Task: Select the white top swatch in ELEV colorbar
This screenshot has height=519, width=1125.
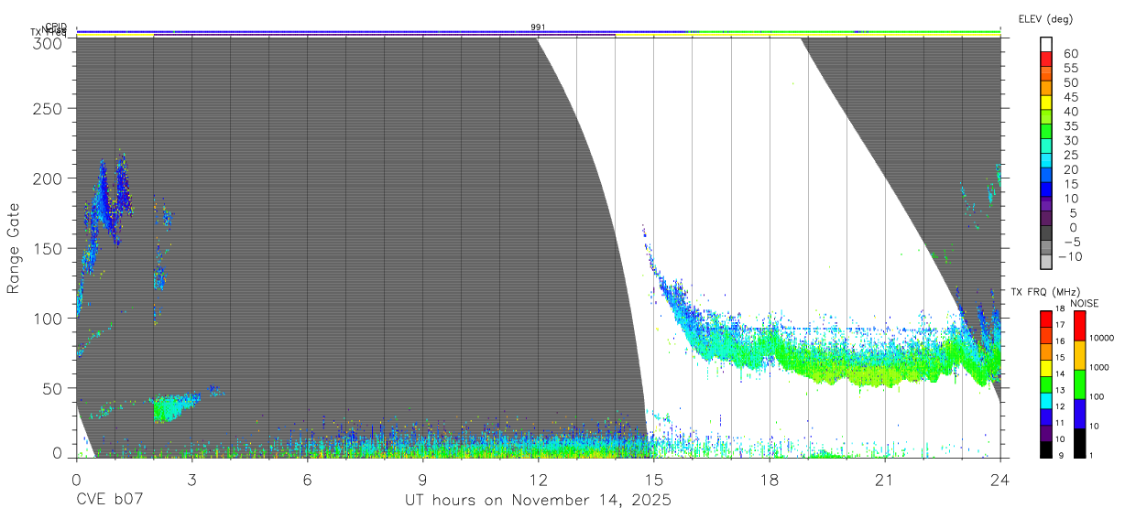Action: click(1046, 44)
